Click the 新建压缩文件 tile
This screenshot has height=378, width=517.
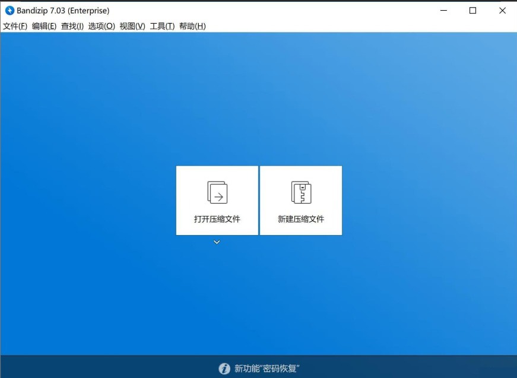(301, 201)
